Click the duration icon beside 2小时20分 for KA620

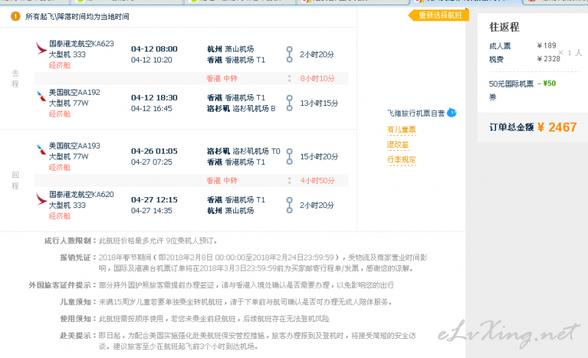coord(290,205)
